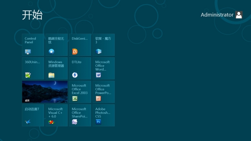Click the Administrator user avatar picture
Viewport: 251px width, 141px height.
(x=239, y=15)
